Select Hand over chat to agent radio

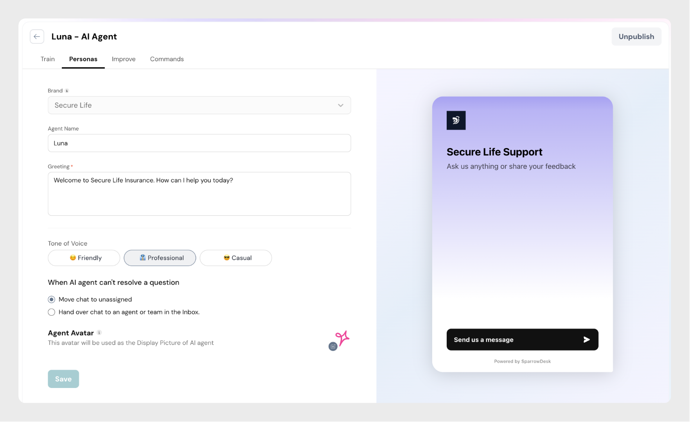[52, 312]
